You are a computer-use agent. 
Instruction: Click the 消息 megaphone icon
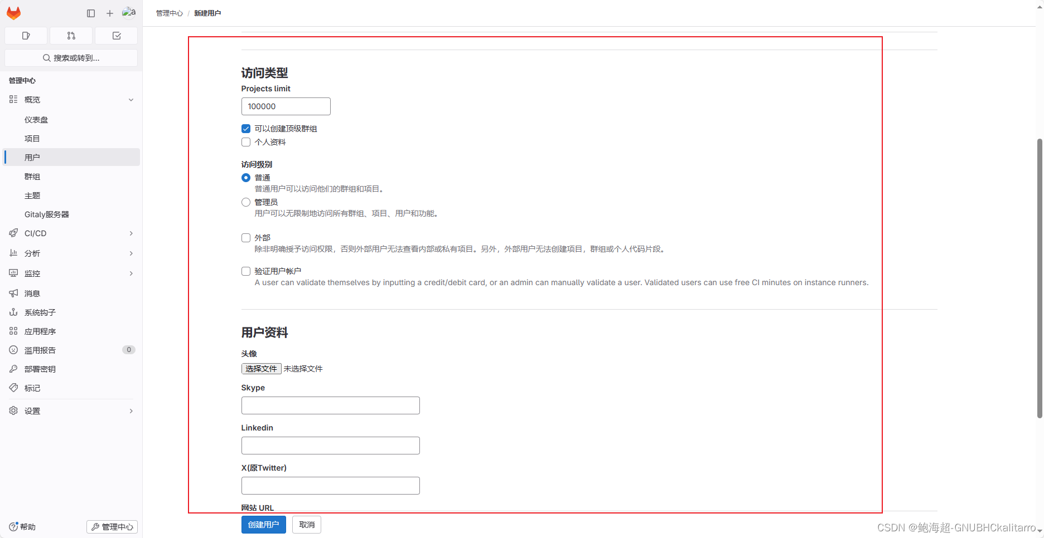[x=13, y=293]
